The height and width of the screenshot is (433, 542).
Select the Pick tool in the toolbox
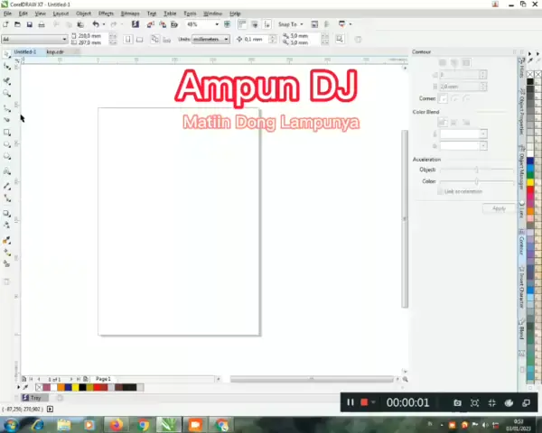pyautogui.click(x=7, y=55)
